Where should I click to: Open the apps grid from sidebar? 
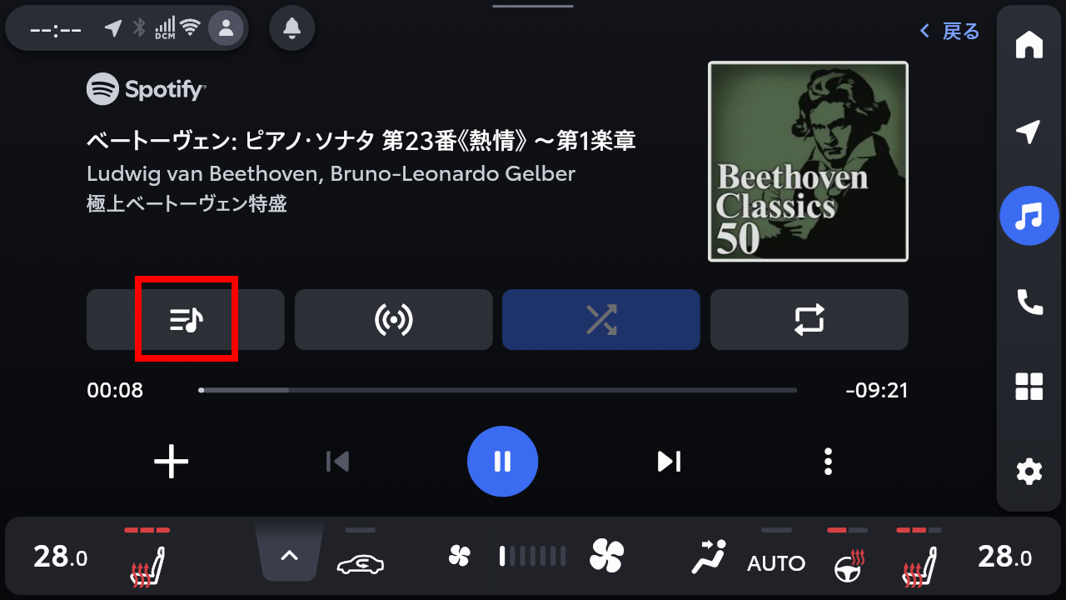[x=1029, y=387]
